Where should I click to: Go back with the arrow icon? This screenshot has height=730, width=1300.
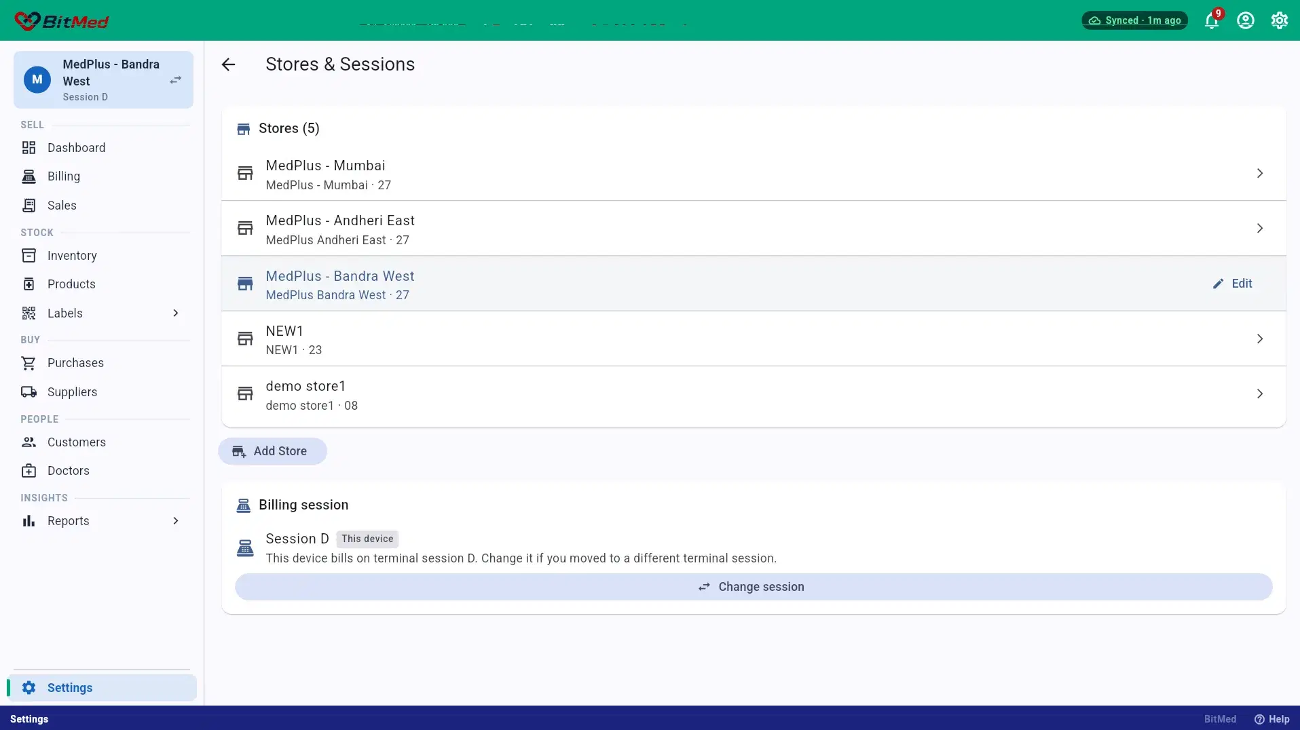(x=228, y=64)
